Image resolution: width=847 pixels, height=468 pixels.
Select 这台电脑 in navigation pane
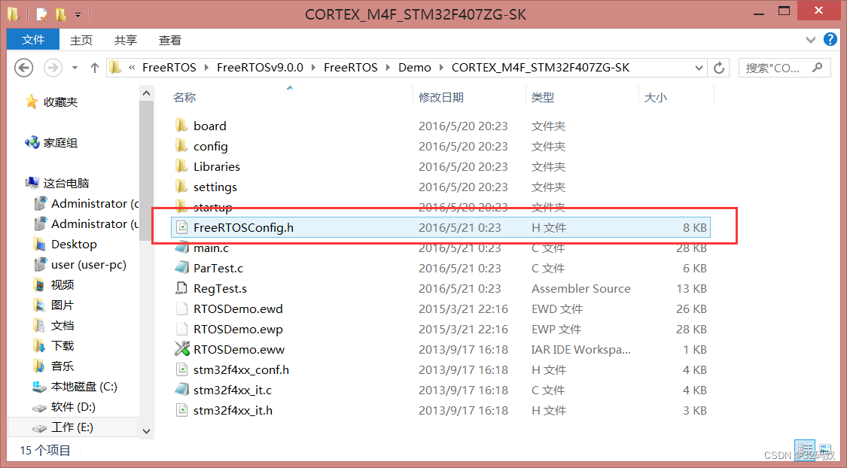tap(66, 183)
